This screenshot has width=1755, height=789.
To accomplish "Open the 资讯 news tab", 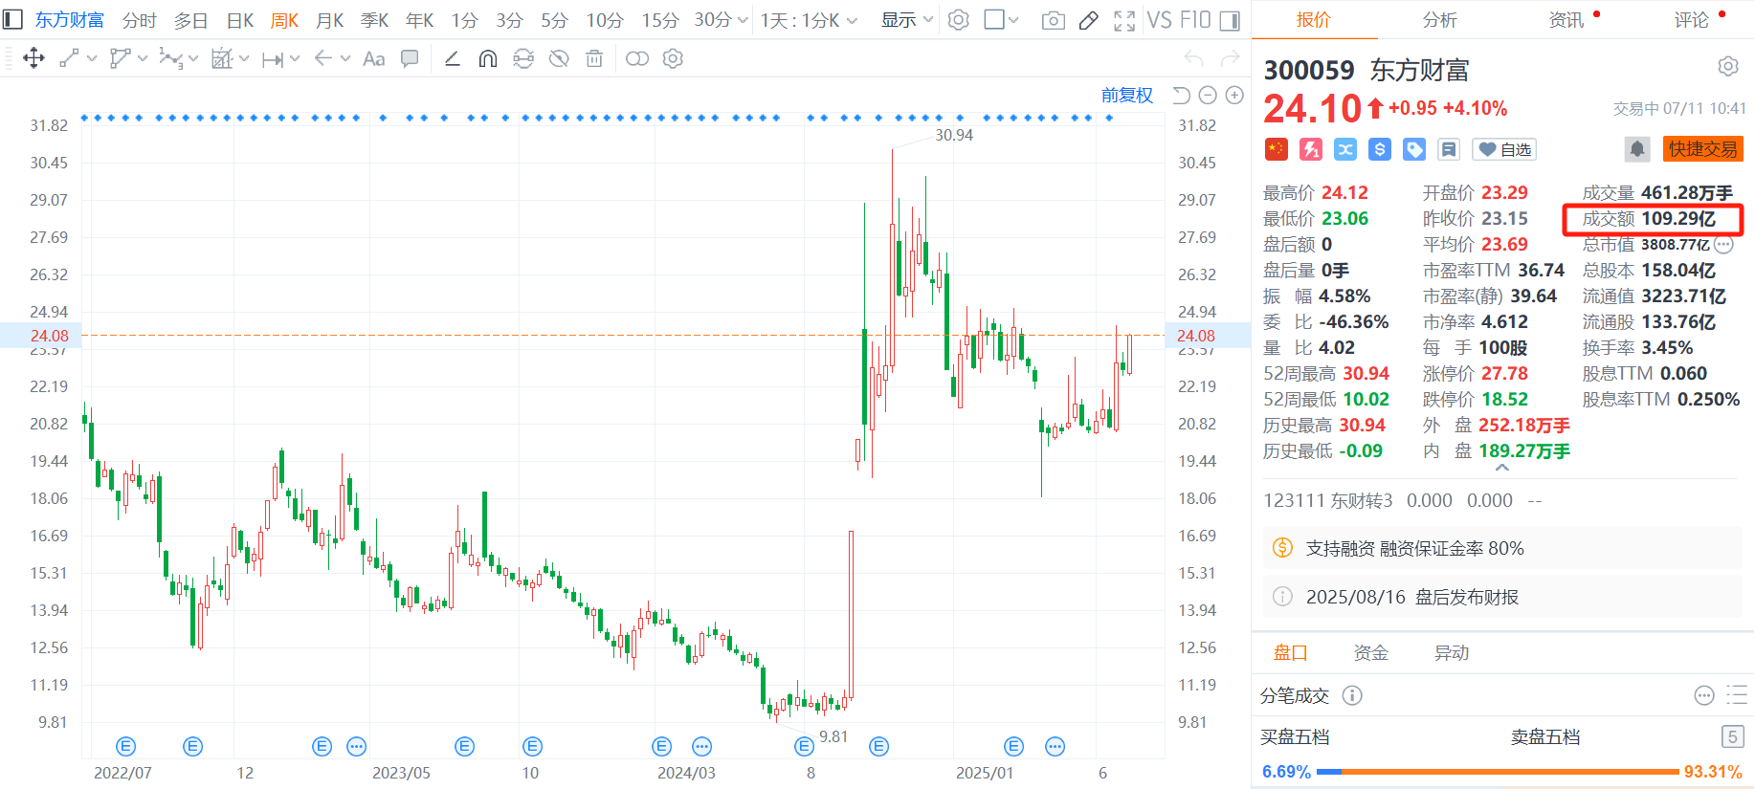I will pyautogui.click(x=1566, y=20).
